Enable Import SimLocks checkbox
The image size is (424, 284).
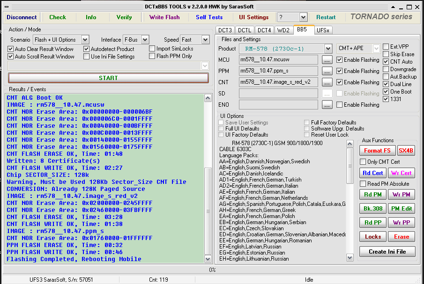point(152,49)
